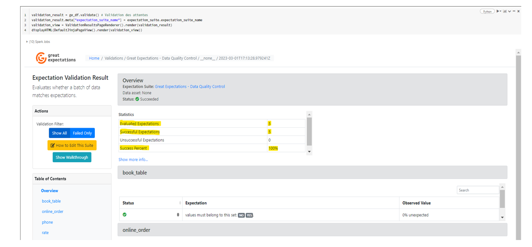Screen dimensions: 532x247
Task: Click the Table of Contents panel header
Action: [71, 178]
